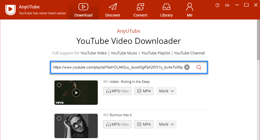
Task: Maximize the AnyUTube window
Action: [x=246, y=5]
